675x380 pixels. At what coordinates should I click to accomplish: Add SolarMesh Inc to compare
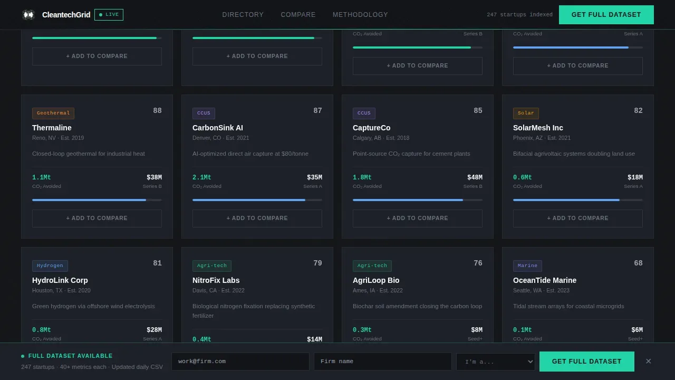[x=578, y=218]
